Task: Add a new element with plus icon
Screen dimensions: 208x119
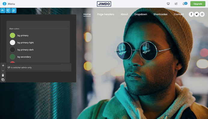Action: 3,65
